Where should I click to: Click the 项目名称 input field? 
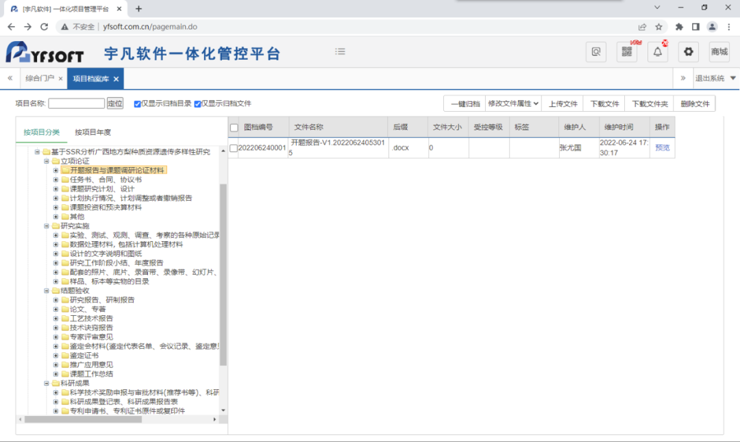pyautogui.click(x=76, y=103)
